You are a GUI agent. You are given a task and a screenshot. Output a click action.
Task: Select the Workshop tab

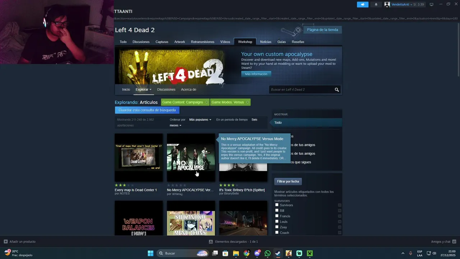click(245, 42)
